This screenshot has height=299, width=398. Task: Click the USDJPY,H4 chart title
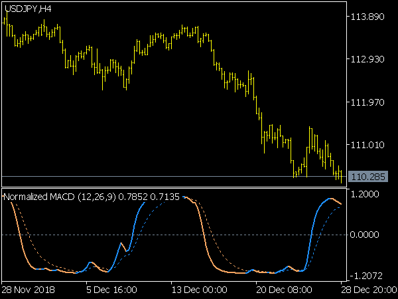click(28, 9)
